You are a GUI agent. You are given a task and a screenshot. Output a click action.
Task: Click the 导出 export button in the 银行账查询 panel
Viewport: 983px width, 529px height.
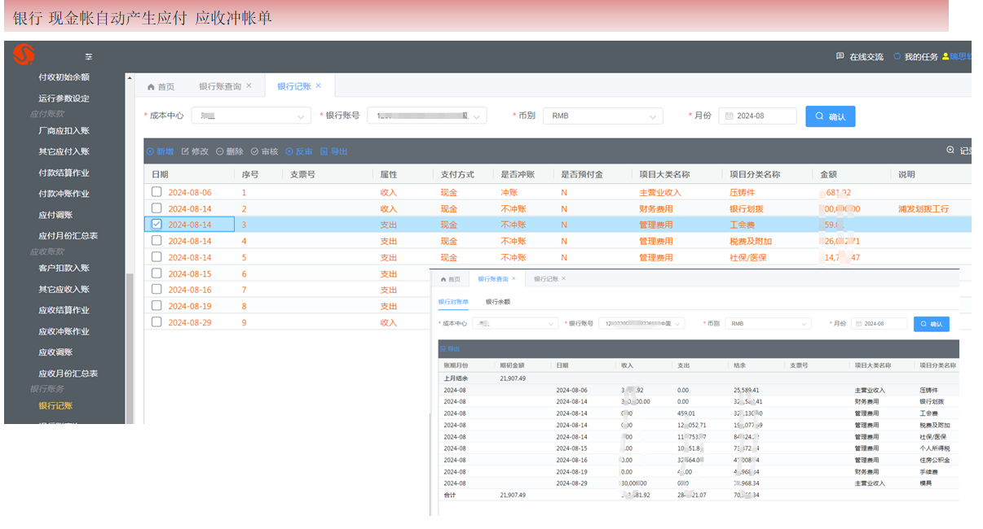[449, 349]
